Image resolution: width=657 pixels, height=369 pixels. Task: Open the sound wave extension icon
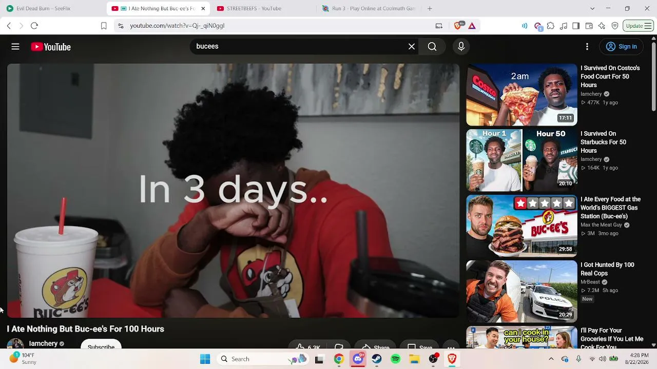(x=525, y=26)
